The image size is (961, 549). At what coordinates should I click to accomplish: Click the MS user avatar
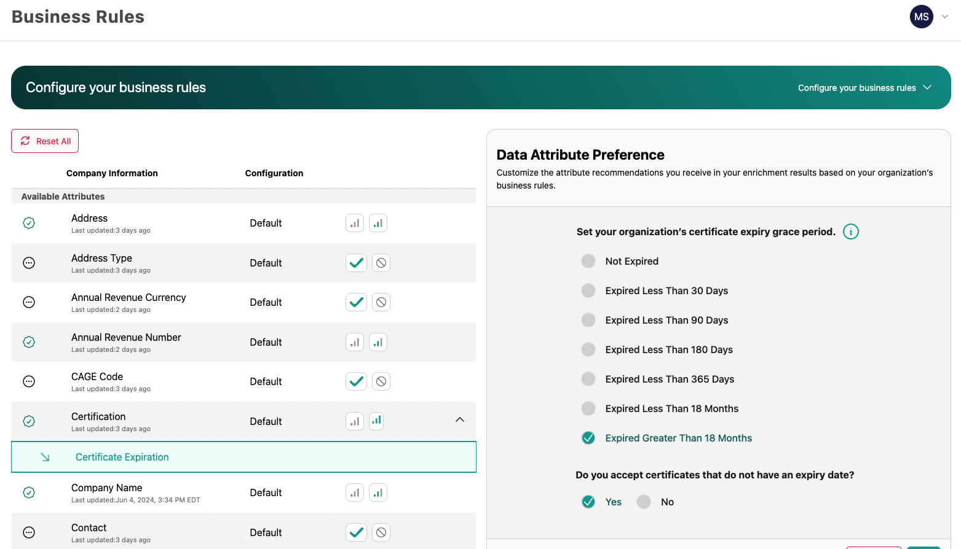click(922, 17)
